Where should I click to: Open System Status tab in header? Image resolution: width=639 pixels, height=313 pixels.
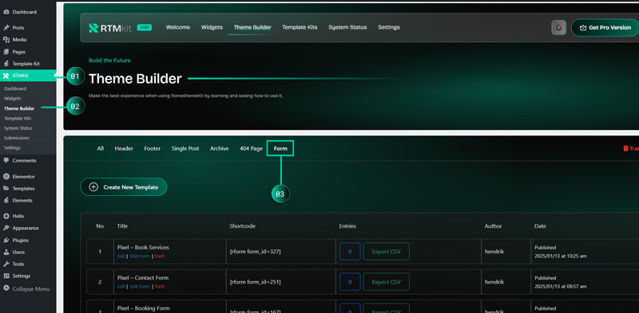pyautogui.click(x=347, y=27)
